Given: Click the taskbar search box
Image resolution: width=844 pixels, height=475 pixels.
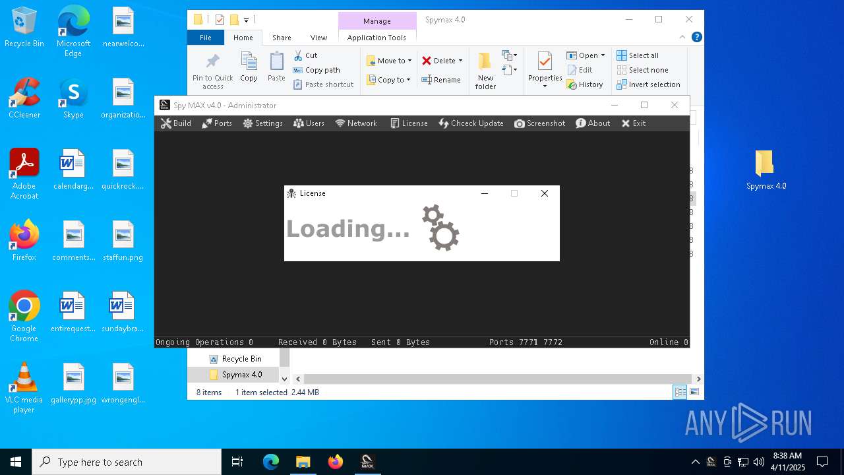Looking at the screenshot, I should click(127, 462).
